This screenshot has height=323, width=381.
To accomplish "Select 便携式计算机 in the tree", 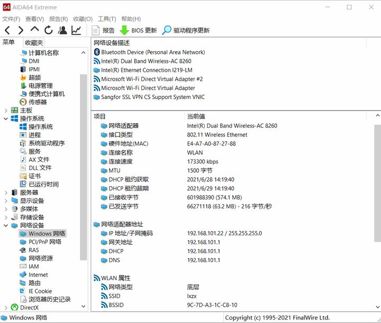I will point(42,94).
